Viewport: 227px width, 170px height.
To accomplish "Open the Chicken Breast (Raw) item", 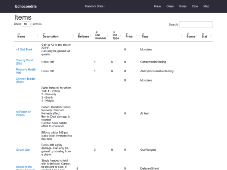I will (x=26, y=80).
